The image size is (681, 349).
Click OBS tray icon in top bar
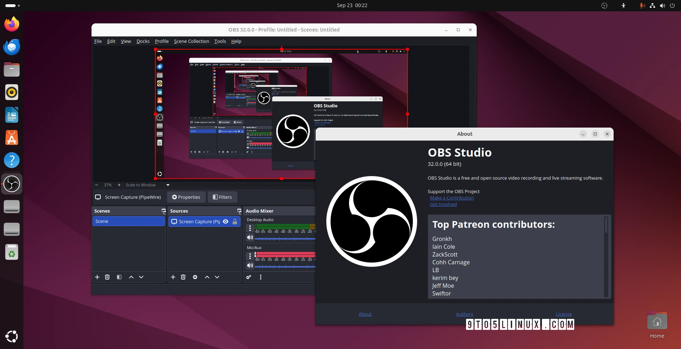(x=604, y=5)
